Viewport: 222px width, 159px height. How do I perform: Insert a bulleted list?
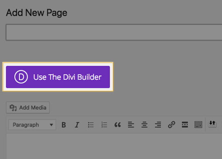[x=91, y=125]
